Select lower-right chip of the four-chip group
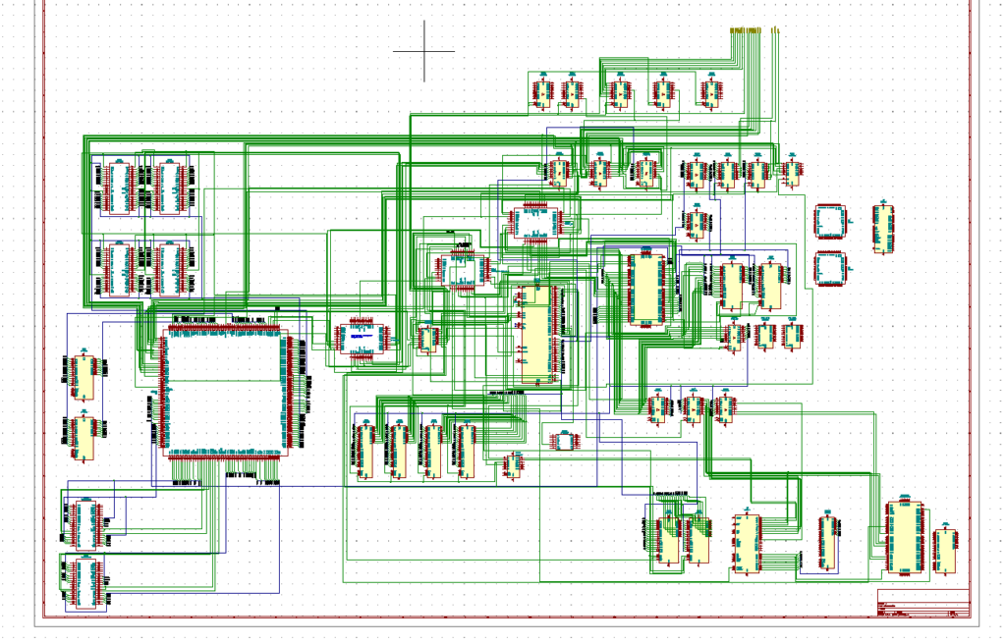 pyautogui.click(x=169, y=269)
